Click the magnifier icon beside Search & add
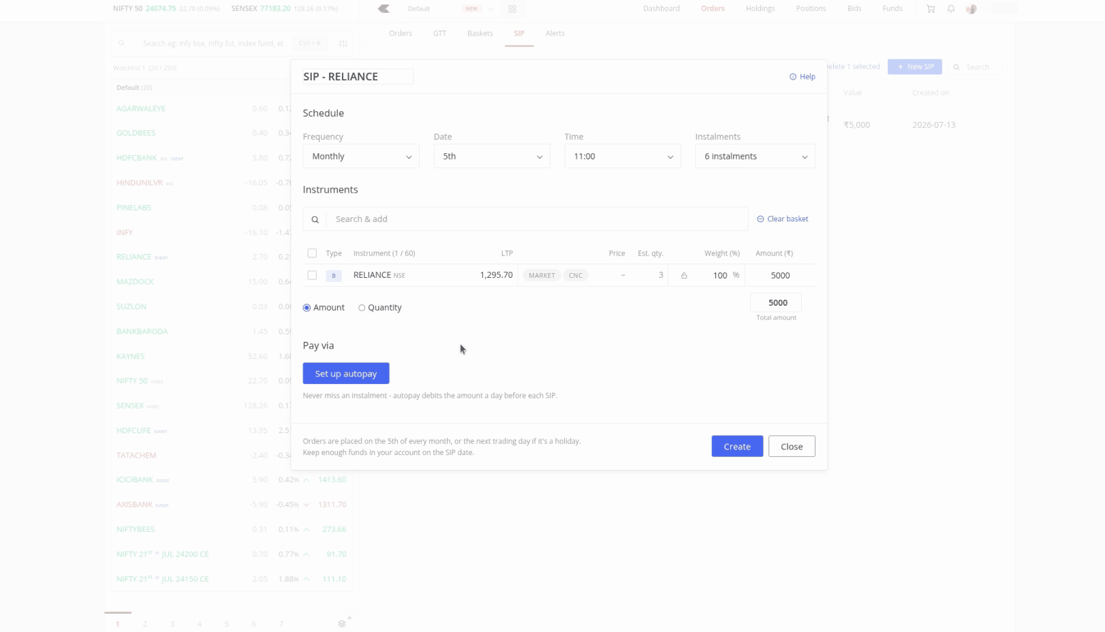The image size is (1105, 632). [315, 219]
